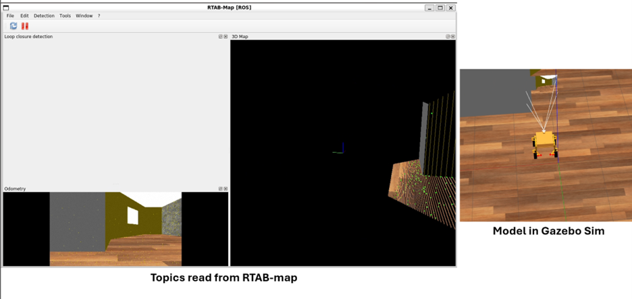Float the Loop closure detection panel
632x299 pixels.
221,36
